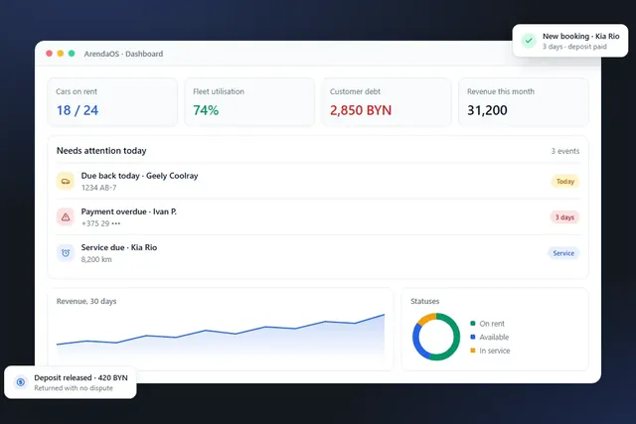Click the 'ArendaOS · Dashboard' window title
Viewport: 636px width, 424px height.
point(123,54)
